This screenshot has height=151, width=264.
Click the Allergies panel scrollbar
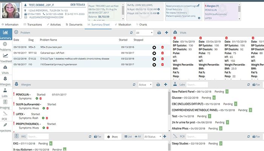[169, 103]
